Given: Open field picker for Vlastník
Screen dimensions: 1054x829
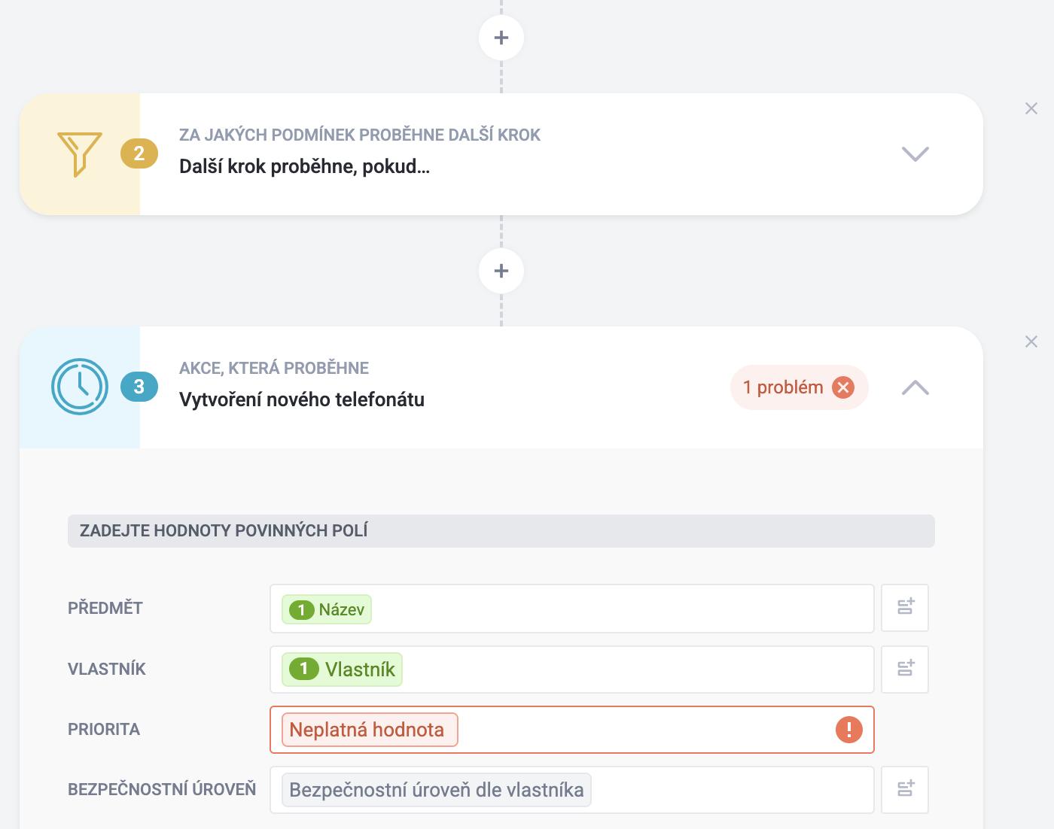Looking at the screenshot, I should coord(905,669).
